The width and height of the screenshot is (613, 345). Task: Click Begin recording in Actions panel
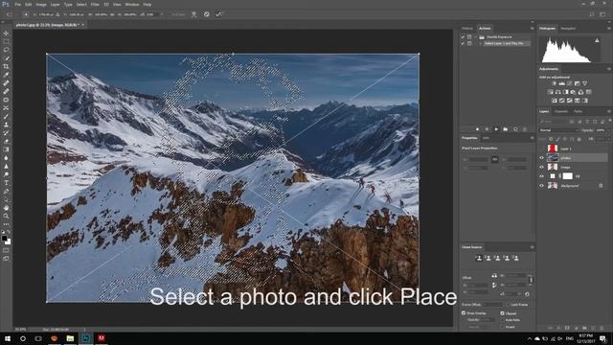tap(487, 129)
